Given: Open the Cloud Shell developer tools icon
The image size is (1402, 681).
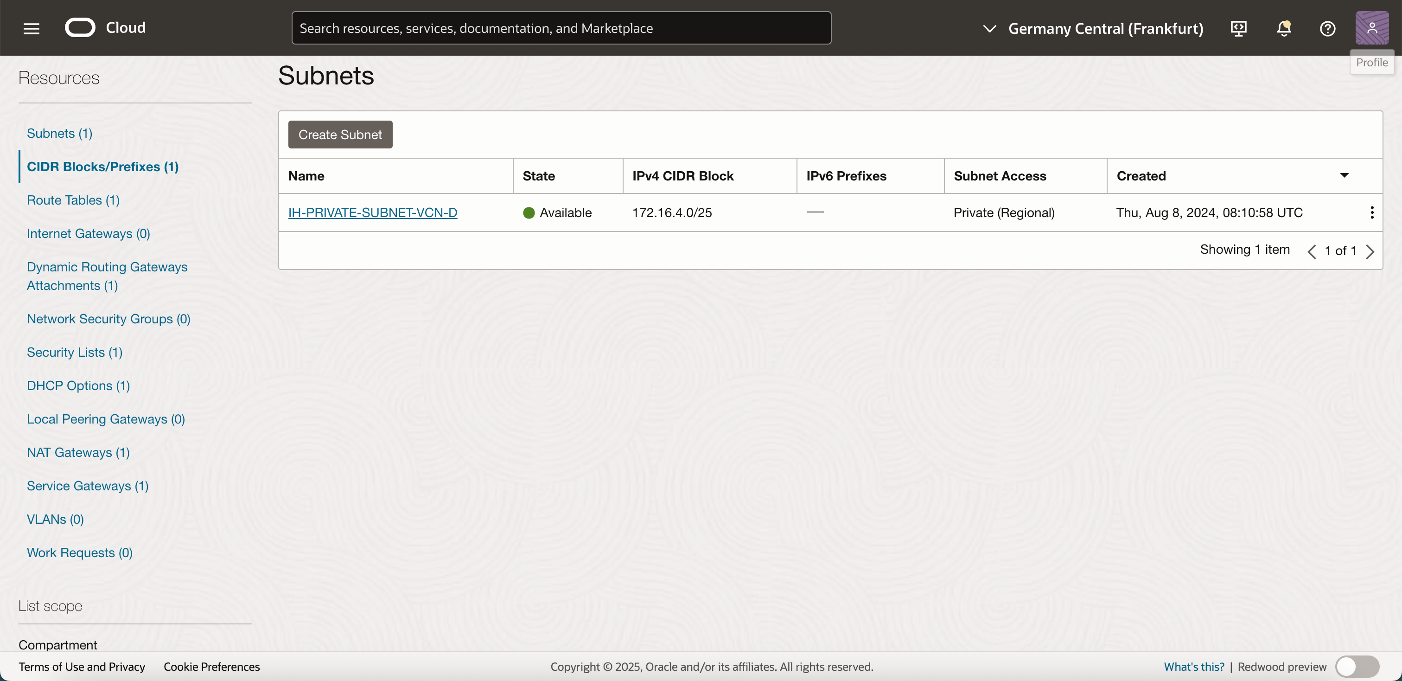Looking at the screenshot, I should [x=1238, y=28].
